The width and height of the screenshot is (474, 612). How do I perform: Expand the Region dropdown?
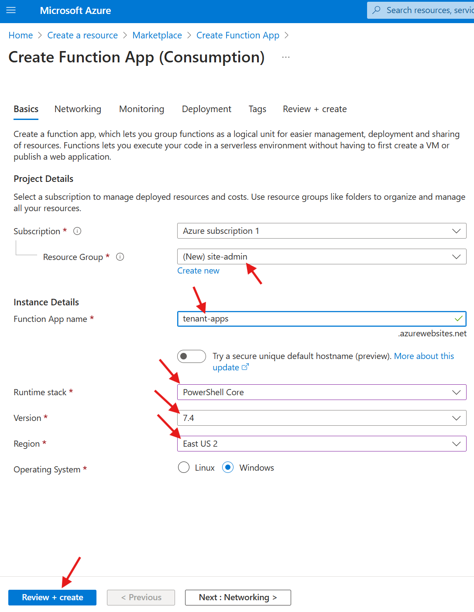point(456,444)
